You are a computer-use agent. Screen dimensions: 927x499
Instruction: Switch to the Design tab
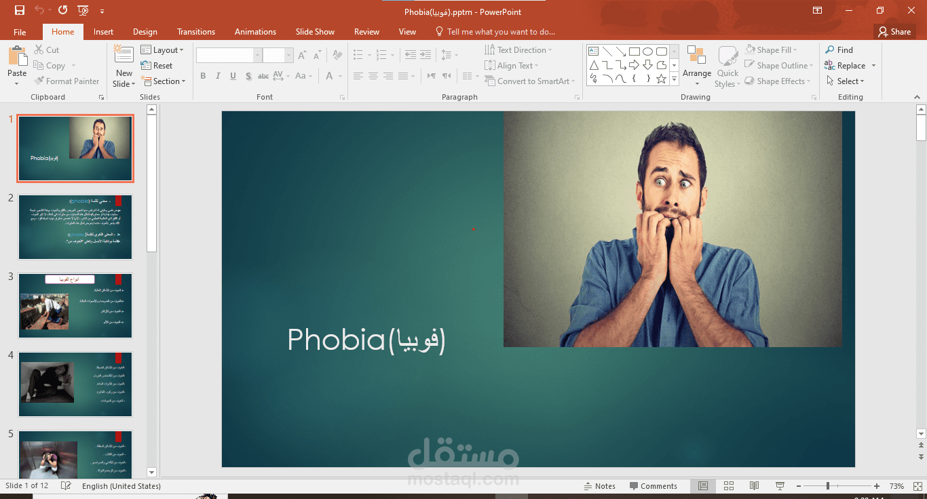pyautogui.click(x=145, y=32)
